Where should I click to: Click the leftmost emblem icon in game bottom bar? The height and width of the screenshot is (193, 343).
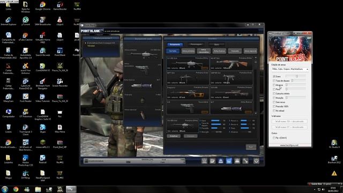point(204,161)
